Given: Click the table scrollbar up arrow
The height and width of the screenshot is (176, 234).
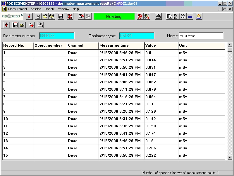Looking at the screenshot, I should (230, 45).
